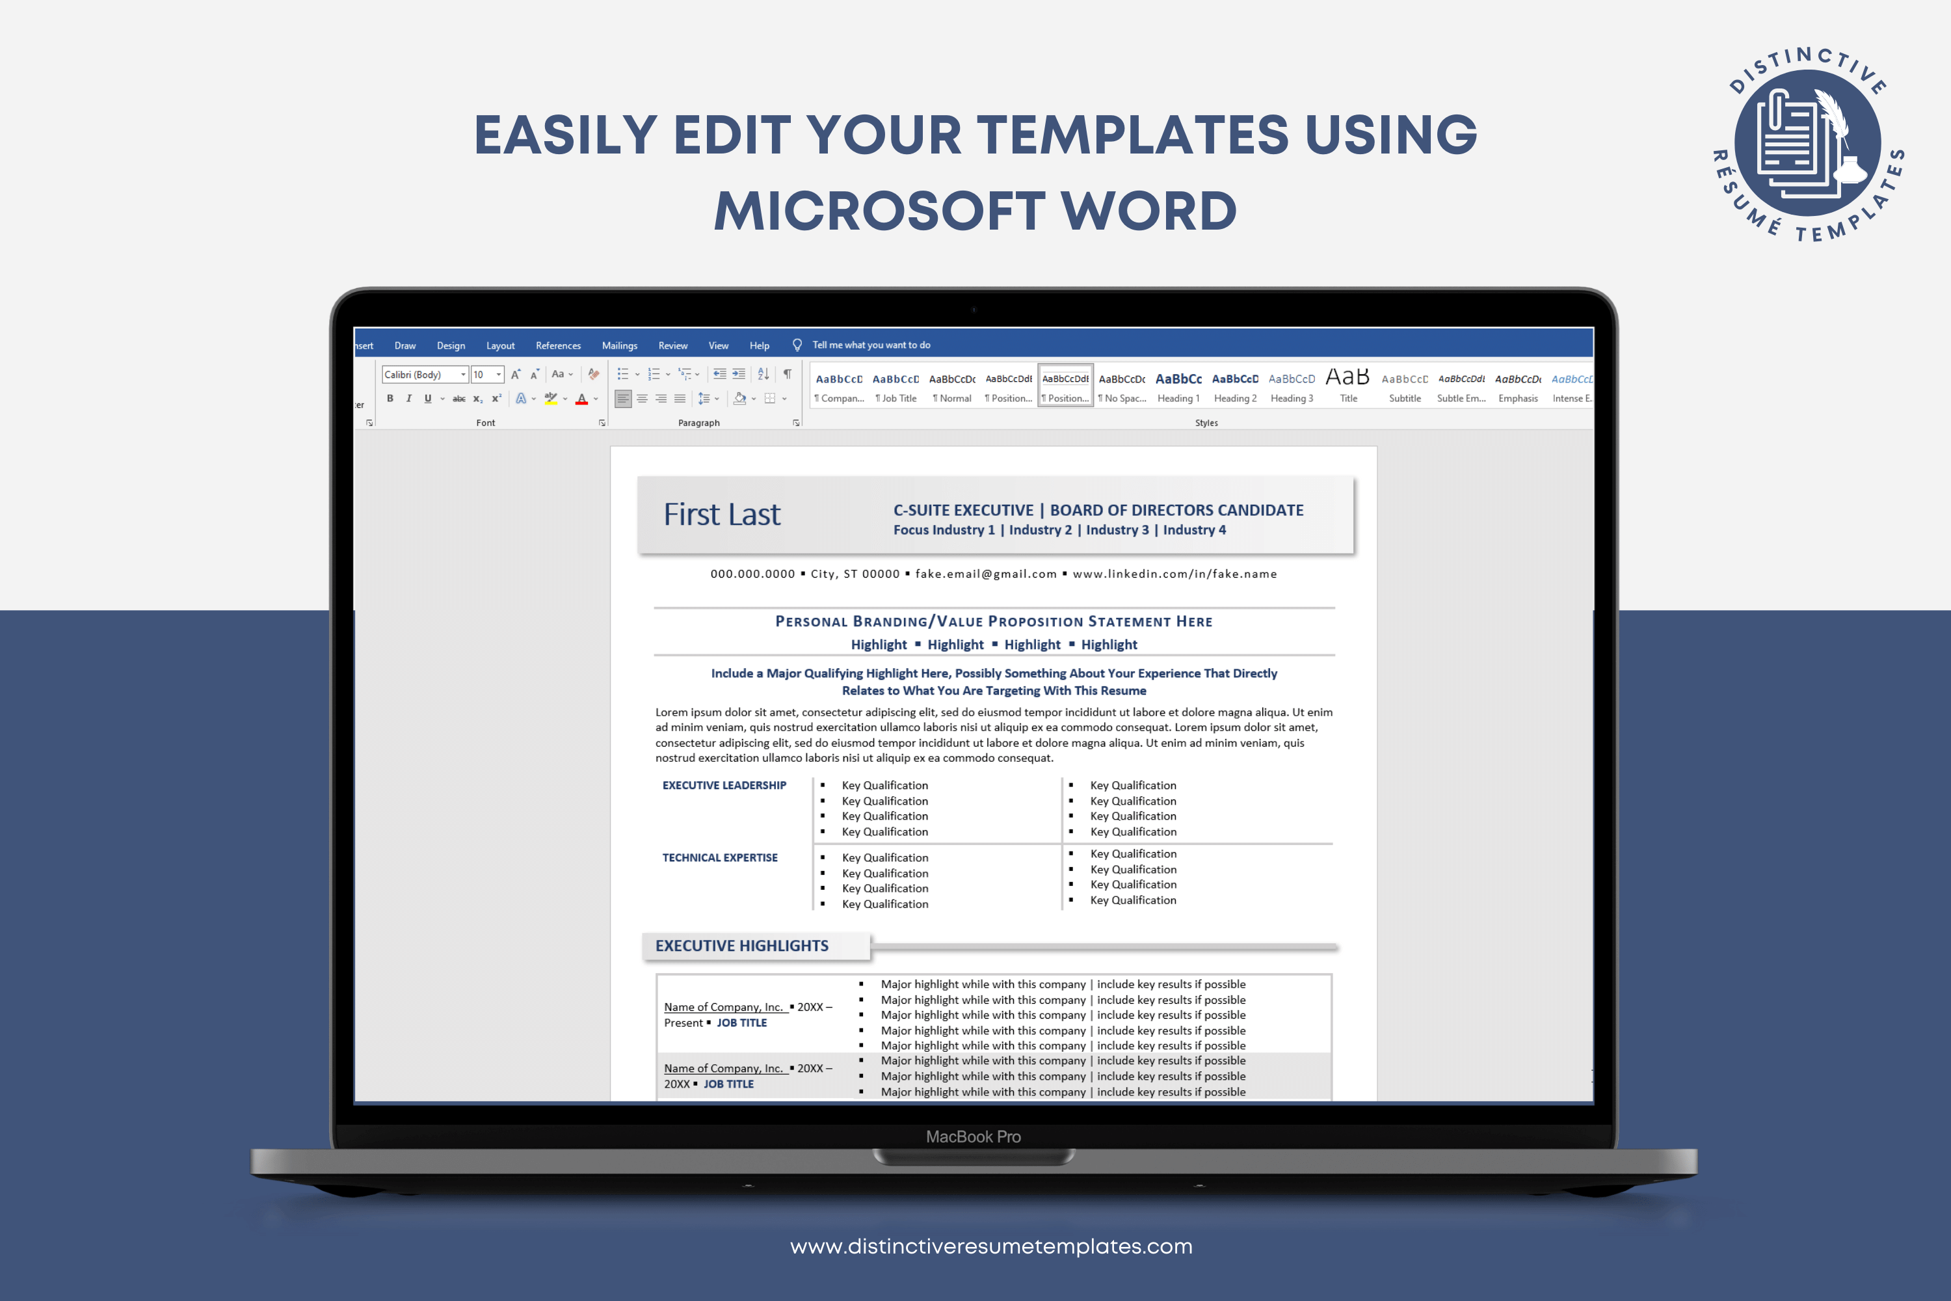Toggle Superscript formatting

[x=496, y=398]
